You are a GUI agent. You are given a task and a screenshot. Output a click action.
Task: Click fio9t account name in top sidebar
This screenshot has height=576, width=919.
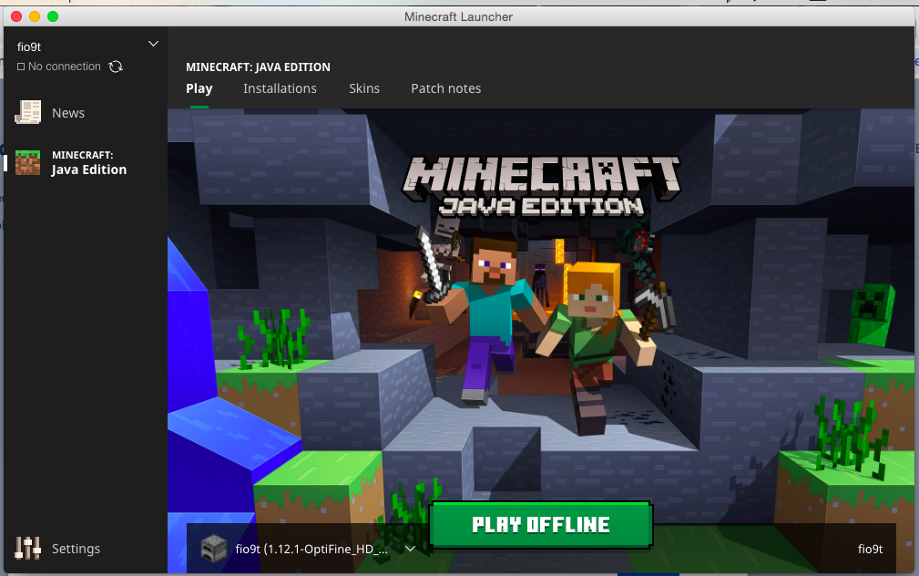29,46
